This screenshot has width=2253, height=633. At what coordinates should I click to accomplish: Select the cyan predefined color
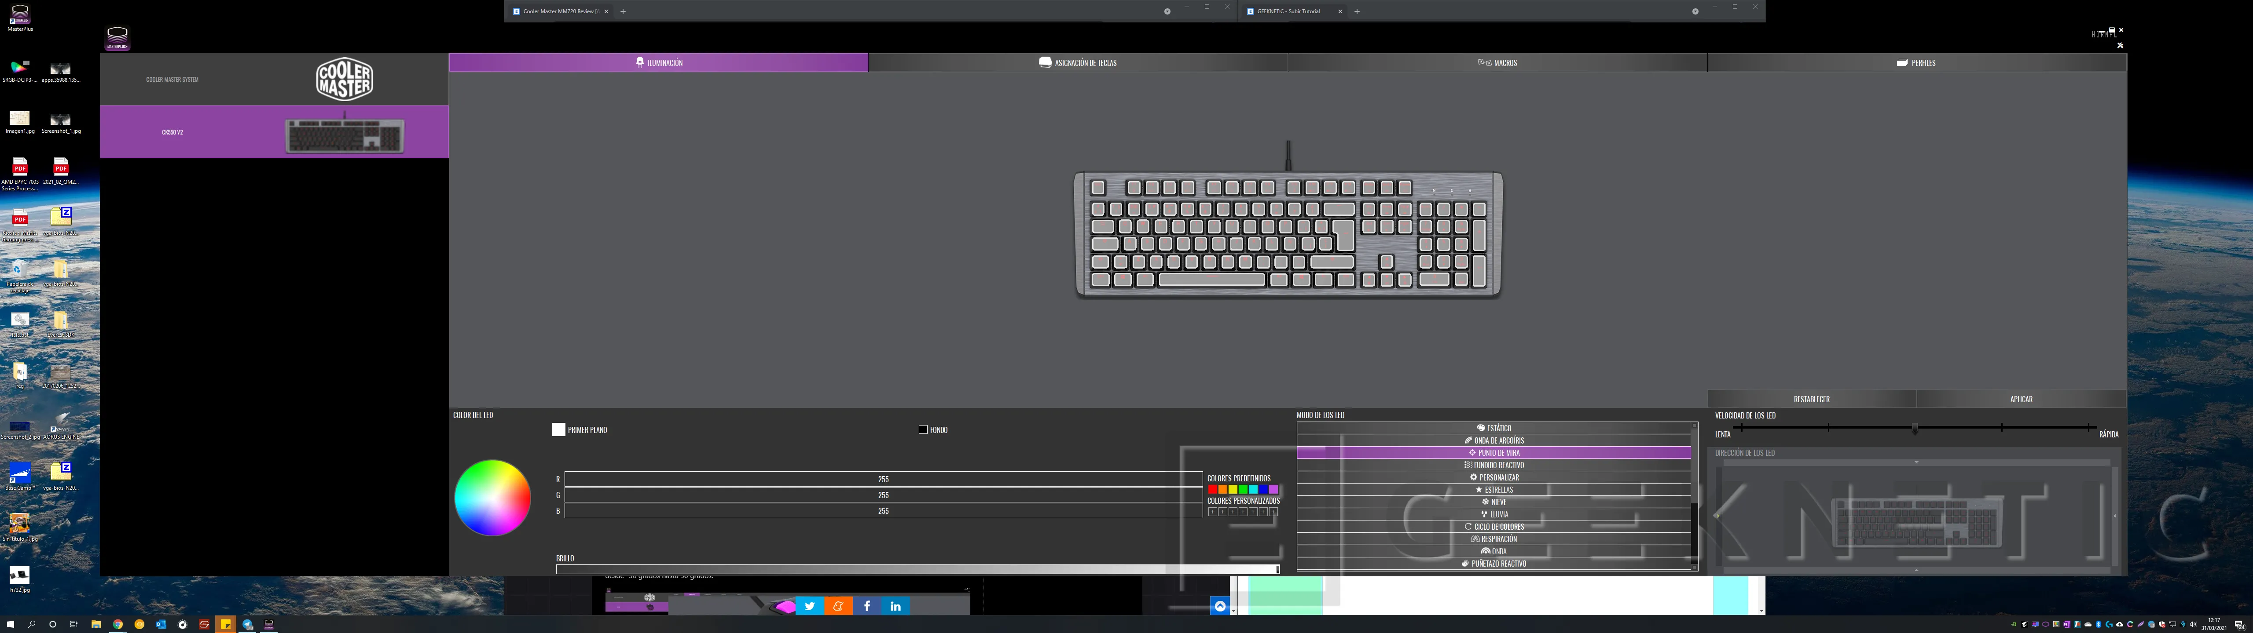point(1253,490)
